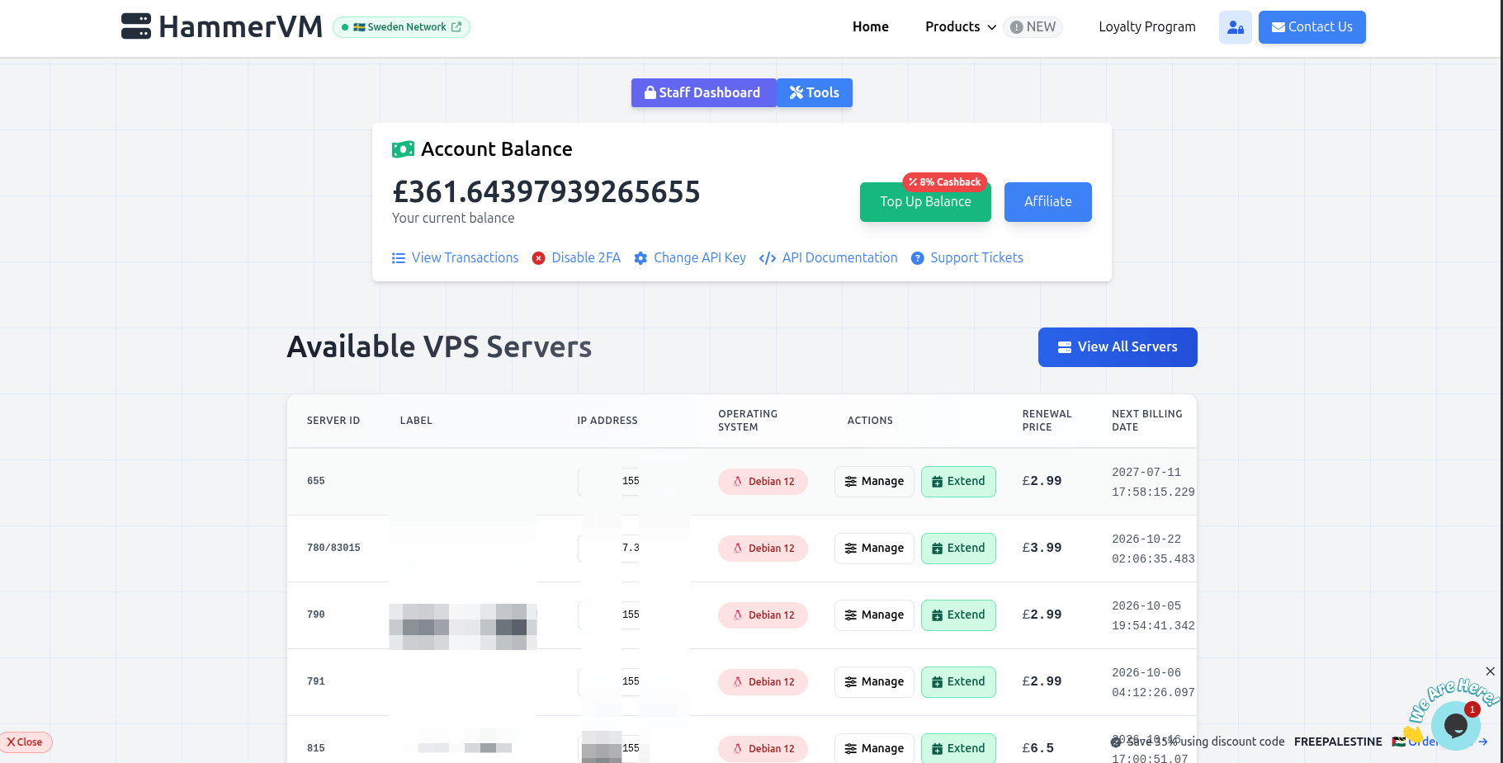Click Disable 2FA link
Image resolution: width=1503 pixels, height=763 pixels.
(576, 258)
